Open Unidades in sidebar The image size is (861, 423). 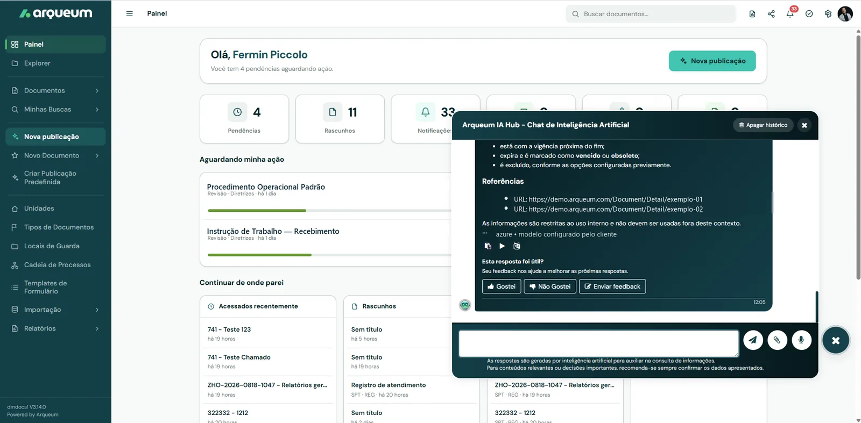[x=55, y=208]
